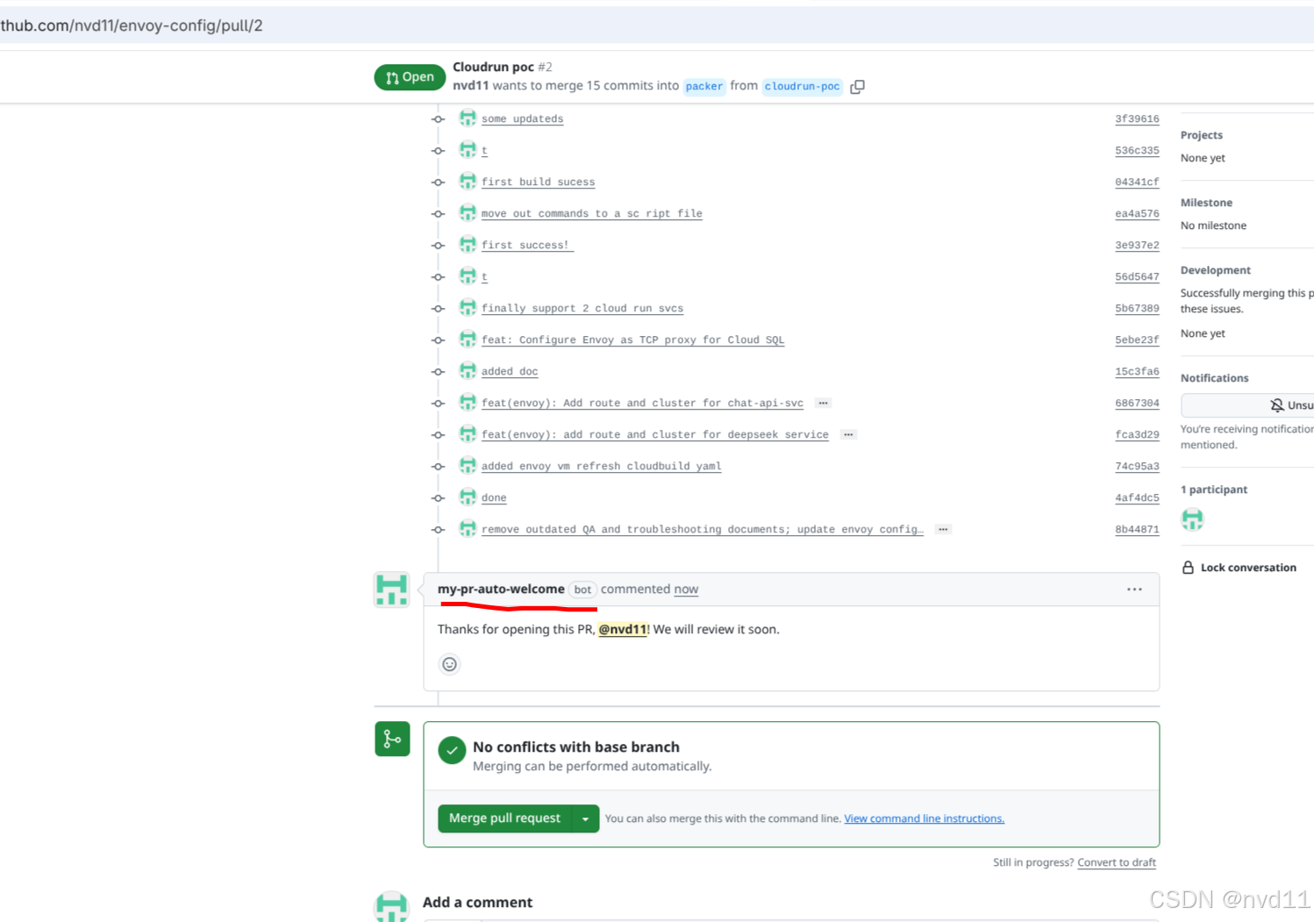Open commit 'first build sucess'
The width and height of the screenshot is (1314, 922).
point(538,182)
